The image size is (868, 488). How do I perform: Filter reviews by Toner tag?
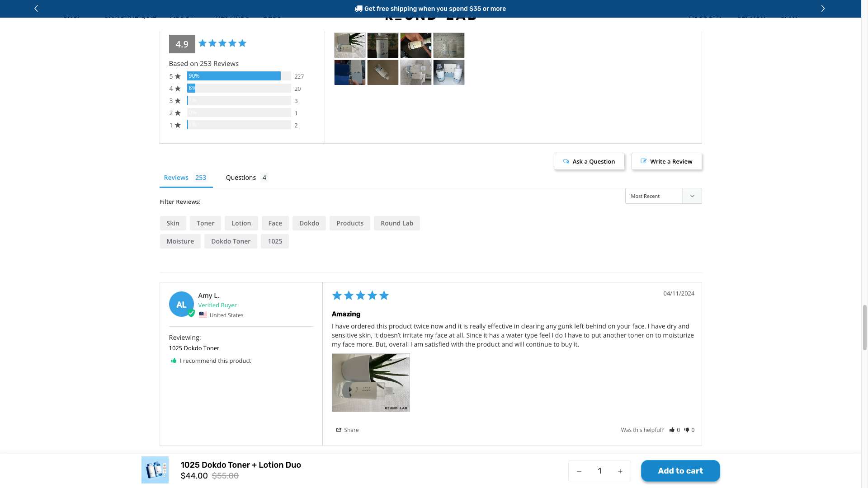pyautogui.click(x=205, y=223)
